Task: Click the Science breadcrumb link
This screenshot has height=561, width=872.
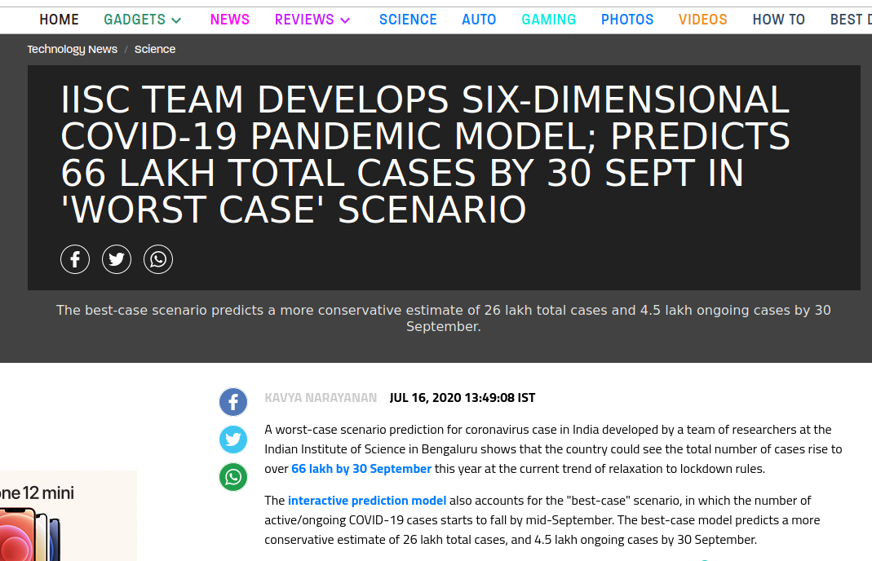Action: (x=155, y=49)
